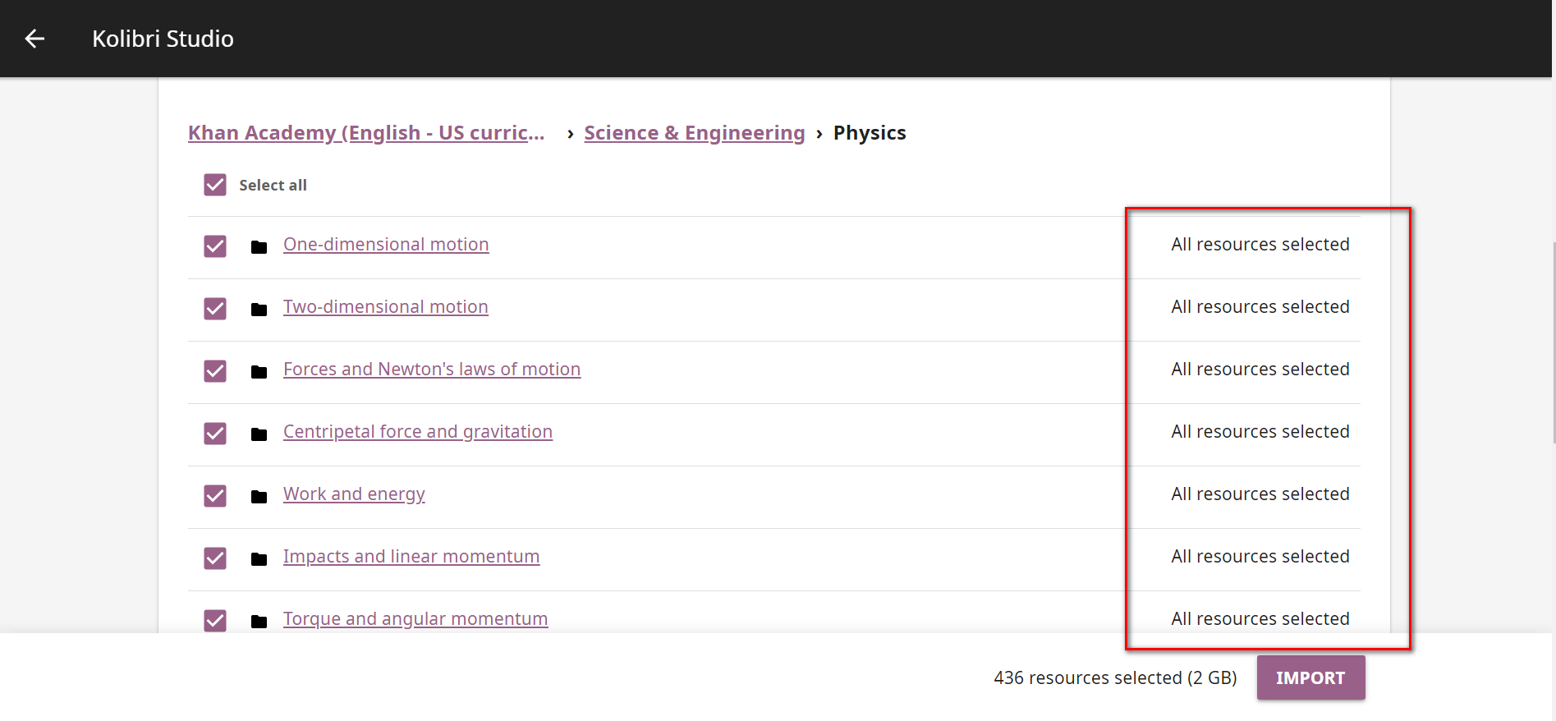Click folder icon beside Centripetal force and gravitation
This screenshot has width=1556, height=721.
point(259,434)
